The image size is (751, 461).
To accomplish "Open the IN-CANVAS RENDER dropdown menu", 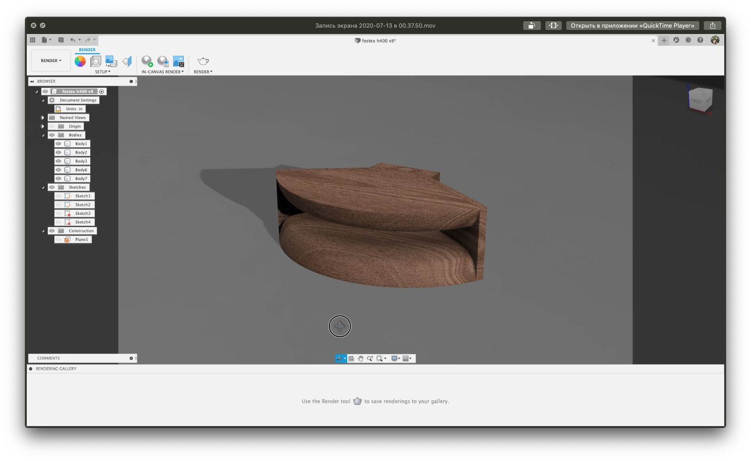I will pyautogui.click(x=162, y=72).
